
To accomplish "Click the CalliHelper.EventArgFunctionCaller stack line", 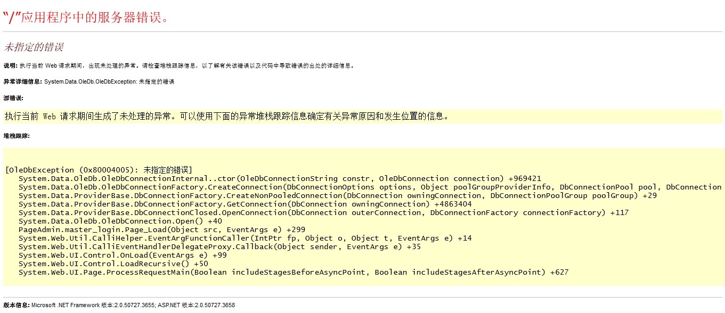I will click(245, 238).
